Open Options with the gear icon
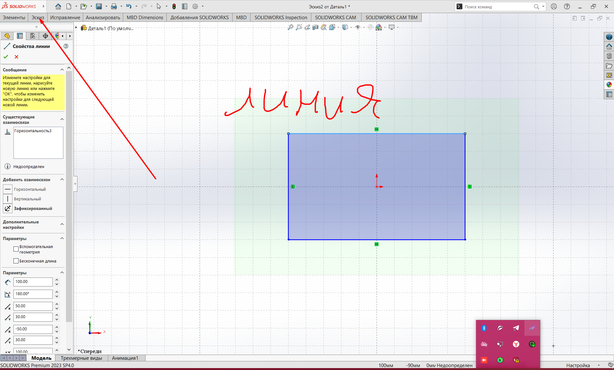The image size is (614, 370). [195, 6]
